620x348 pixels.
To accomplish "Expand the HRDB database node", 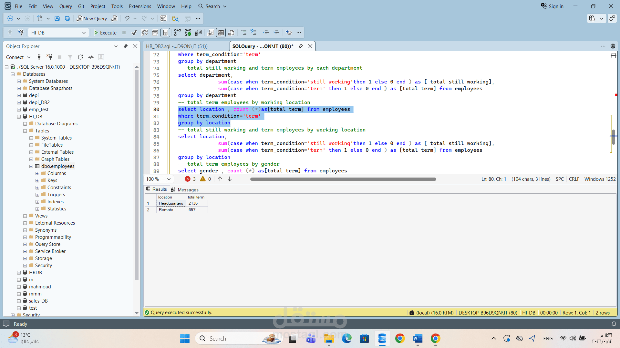I will [19, 273].
